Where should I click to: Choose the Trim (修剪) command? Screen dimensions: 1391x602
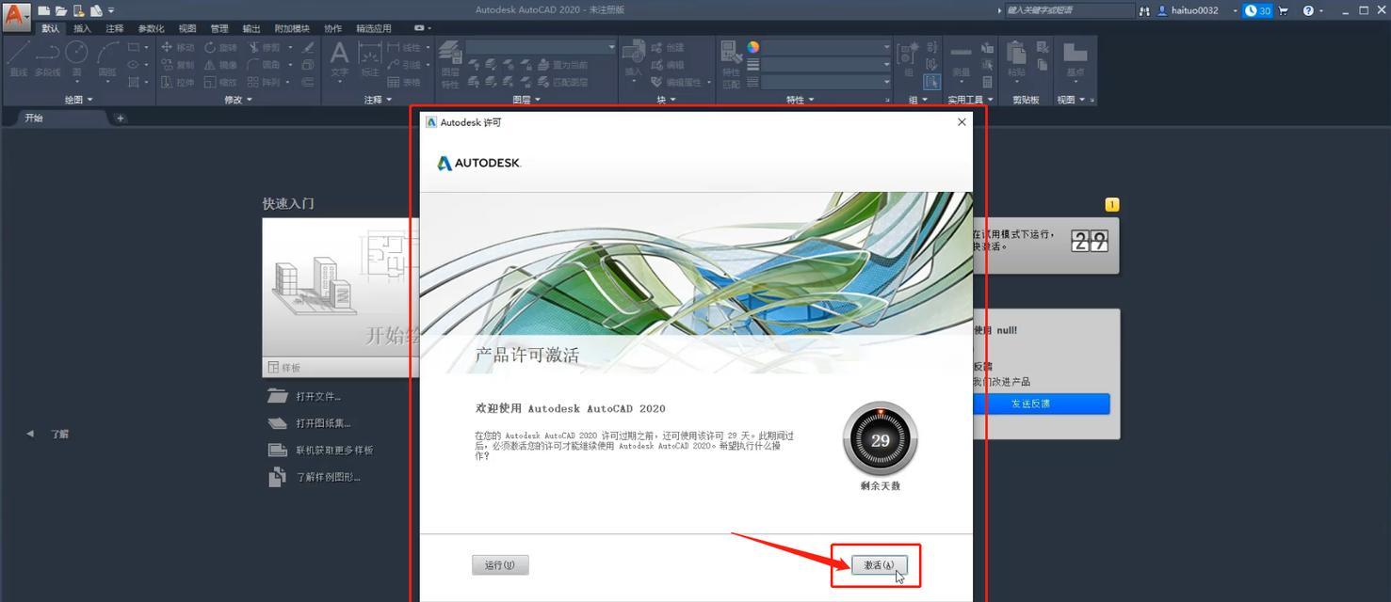[x=264, y=47]
